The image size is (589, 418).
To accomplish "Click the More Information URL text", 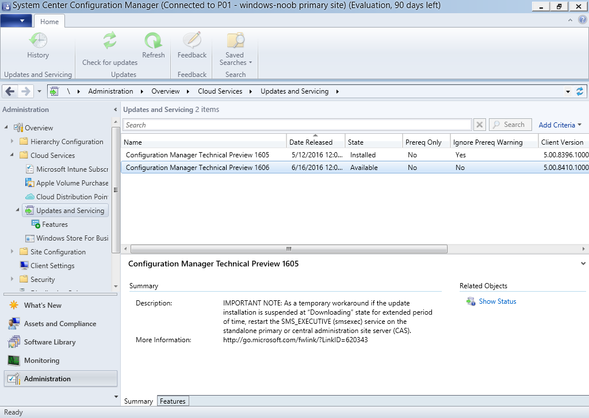I will [x=295, y=340].
